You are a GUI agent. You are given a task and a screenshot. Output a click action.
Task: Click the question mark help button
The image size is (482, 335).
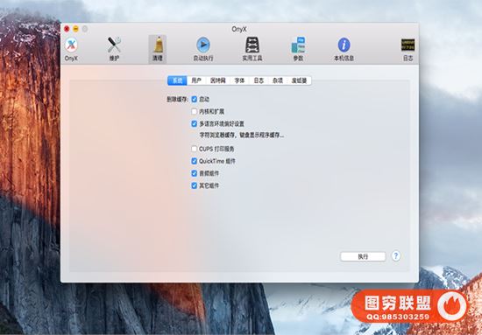[395, 256]
